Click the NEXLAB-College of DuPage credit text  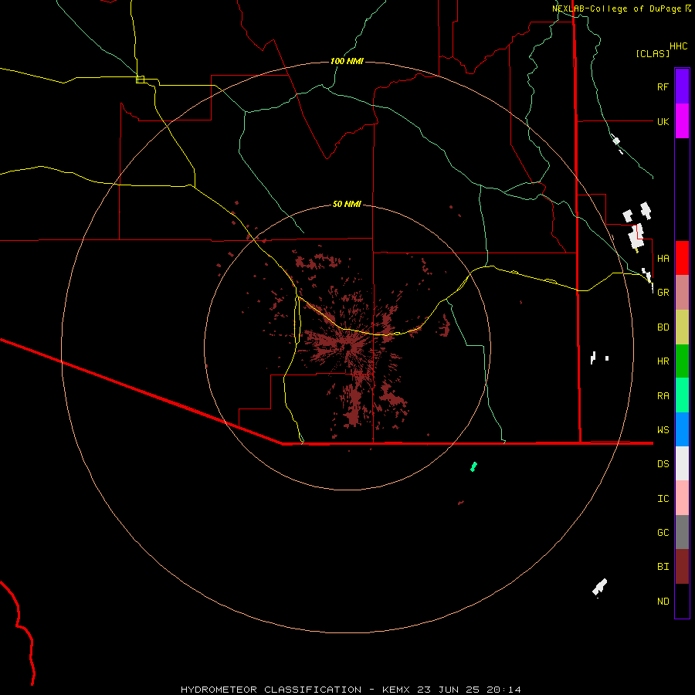(x=622, y=8)
